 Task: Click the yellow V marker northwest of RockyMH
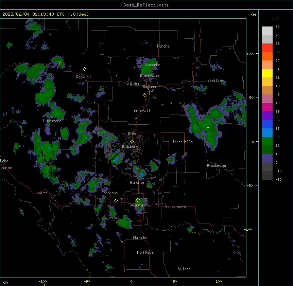click(59, 62)
